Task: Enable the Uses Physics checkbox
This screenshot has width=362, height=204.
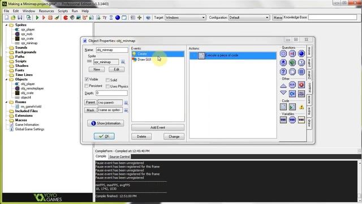Action: [x=107, y=86]
